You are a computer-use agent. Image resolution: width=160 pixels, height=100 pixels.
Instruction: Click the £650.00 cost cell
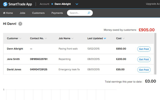click(121, 49)
